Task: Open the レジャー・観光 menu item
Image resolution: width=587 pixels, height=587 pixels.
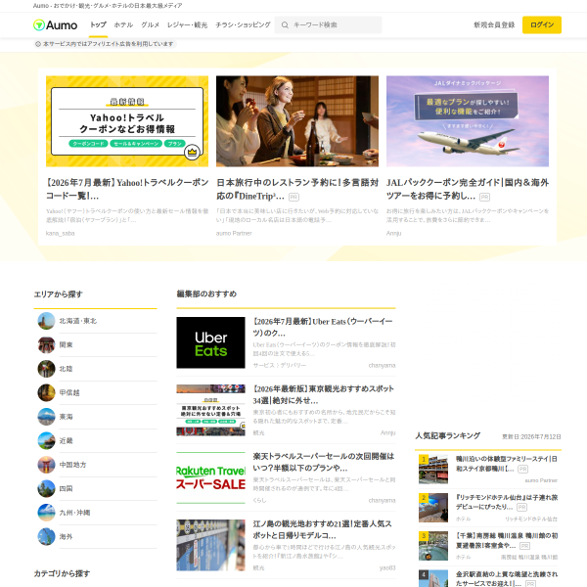Action: click(187, 24)
